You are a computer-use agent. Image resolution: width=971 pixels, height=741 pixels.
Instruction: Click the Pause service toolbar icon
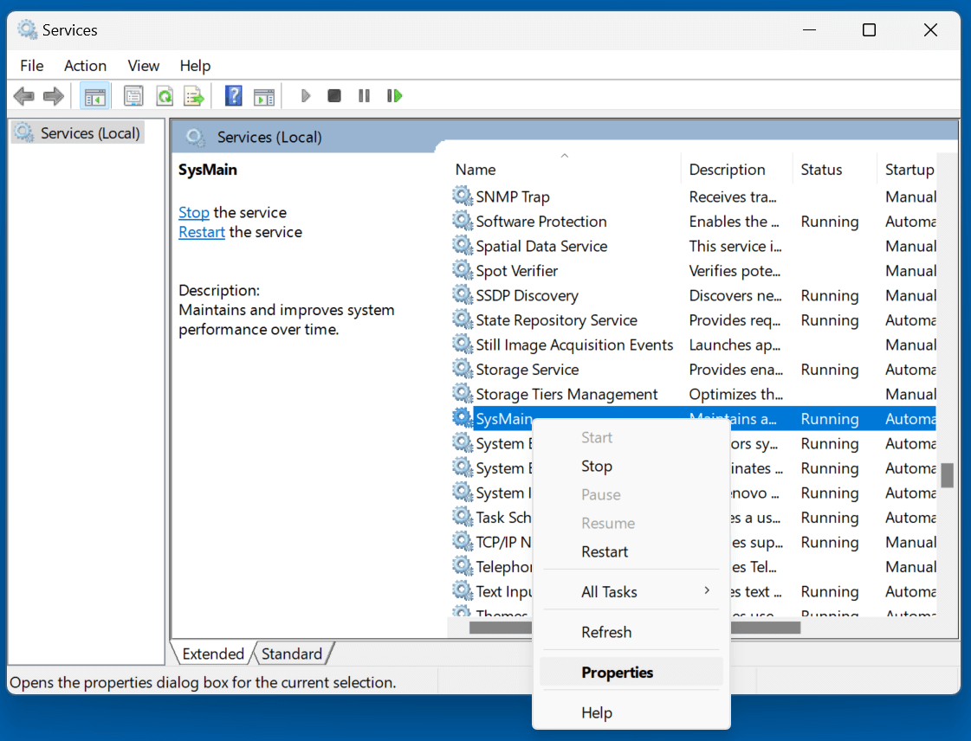(x=364, y=95)
